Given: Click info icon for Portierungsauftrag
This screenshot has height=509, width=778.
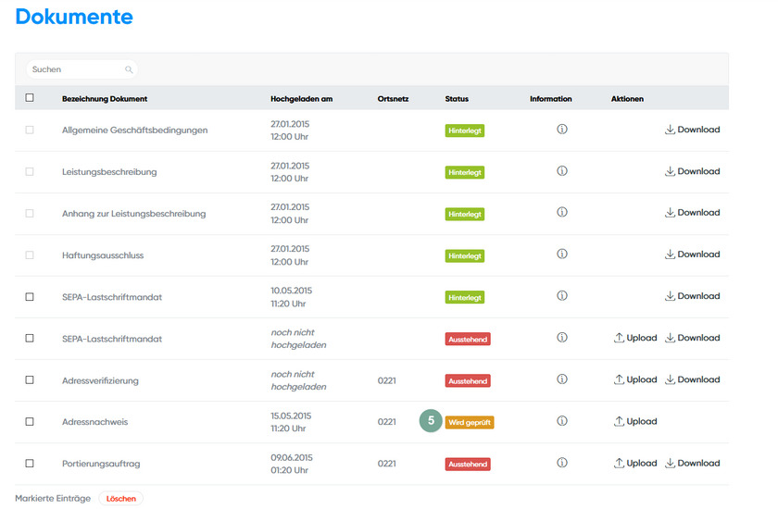Looking at the screenshot, I should [561, 463].
